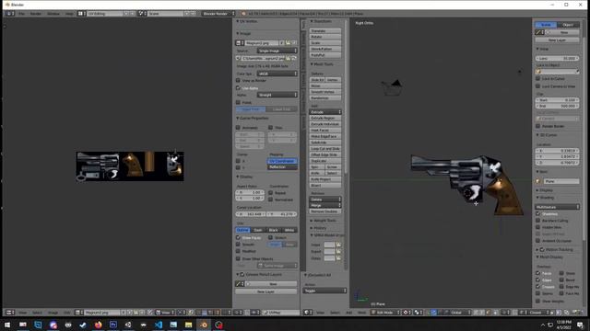Open Windows Start menu
The width and height of the screenshot is (590, 331).
point(7,325)
